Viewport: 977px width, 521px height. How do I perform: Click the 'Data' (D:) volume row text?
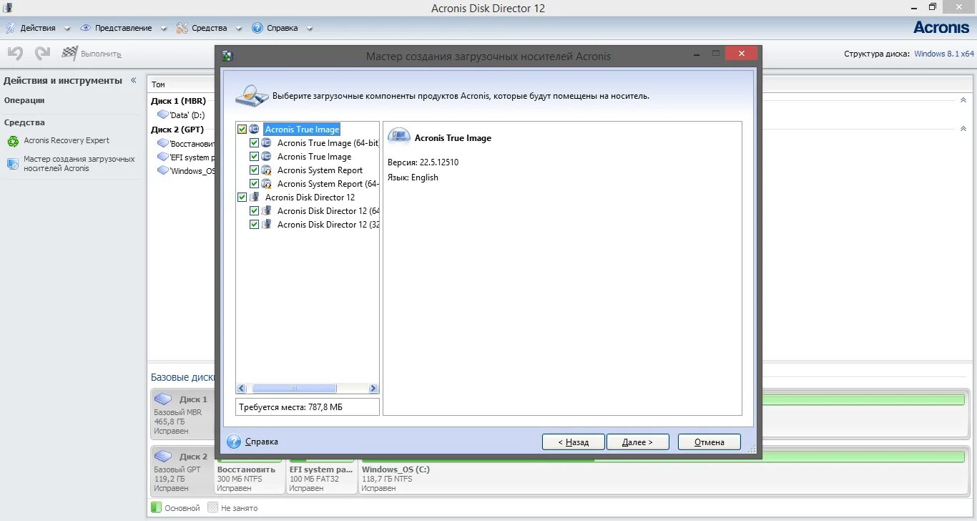tap(187, 115)
